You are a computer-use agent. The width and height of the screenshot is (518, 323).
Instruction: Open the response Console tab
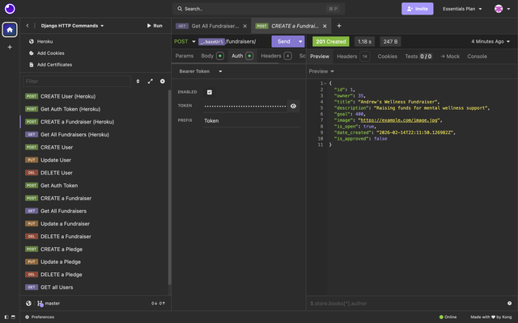coord(477,57)
